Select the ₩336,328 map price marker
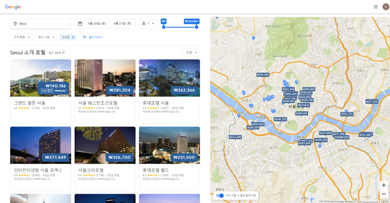 [x=321, y=140]
